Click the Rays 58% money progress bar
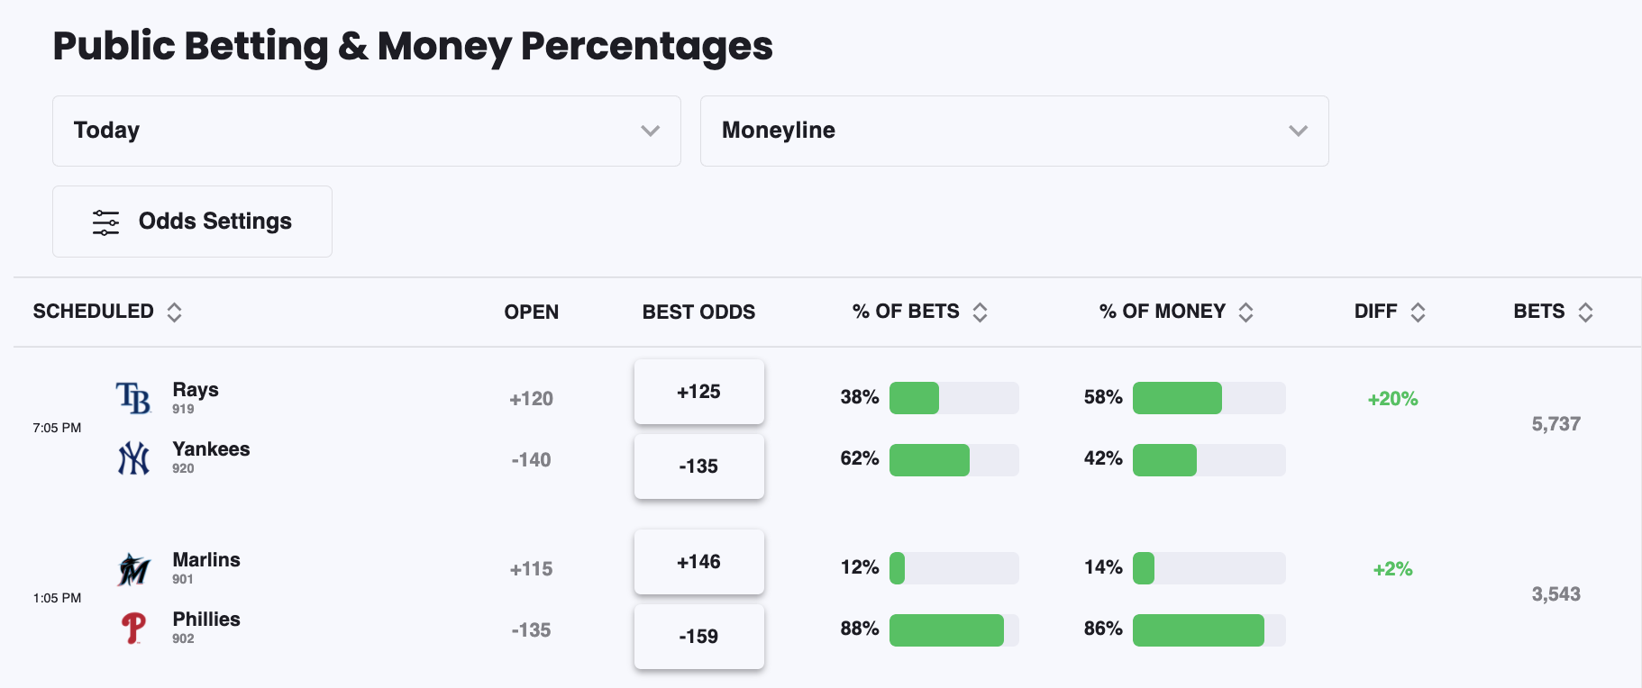 1209,398
